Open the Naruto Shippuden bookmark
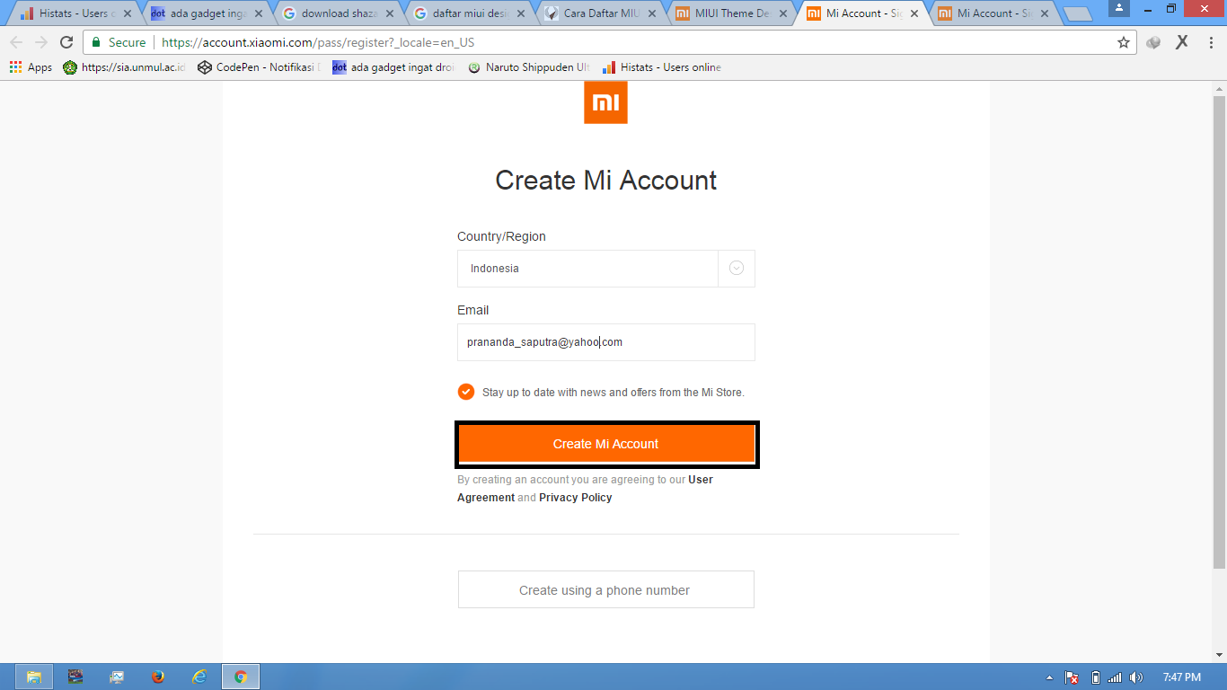Screen dimensions: 1227x690 [x=529, y=67]
